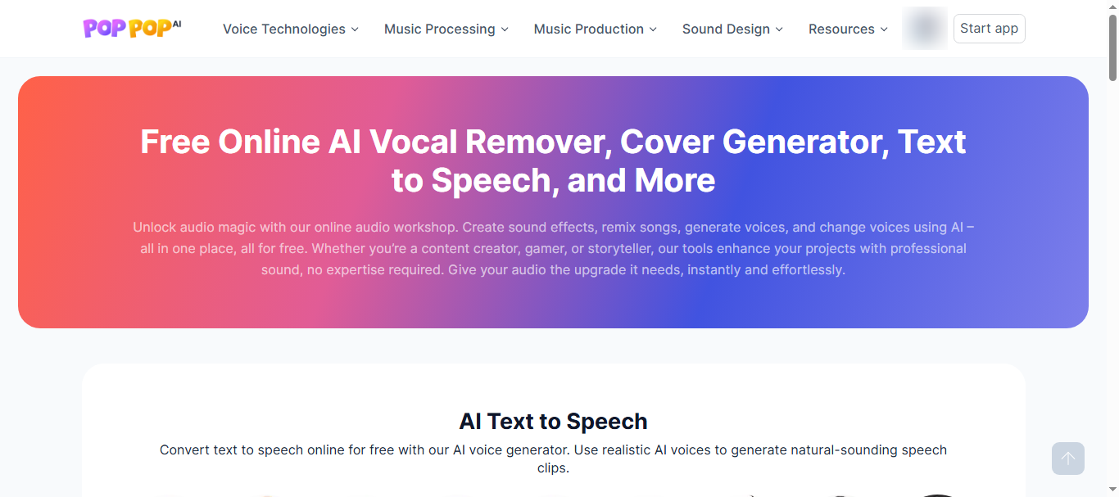Image resolution: width=1119 pixels, height=497 pixels.
Task: Click the chevron beside Music Processing
Action: tap(505, 29)
